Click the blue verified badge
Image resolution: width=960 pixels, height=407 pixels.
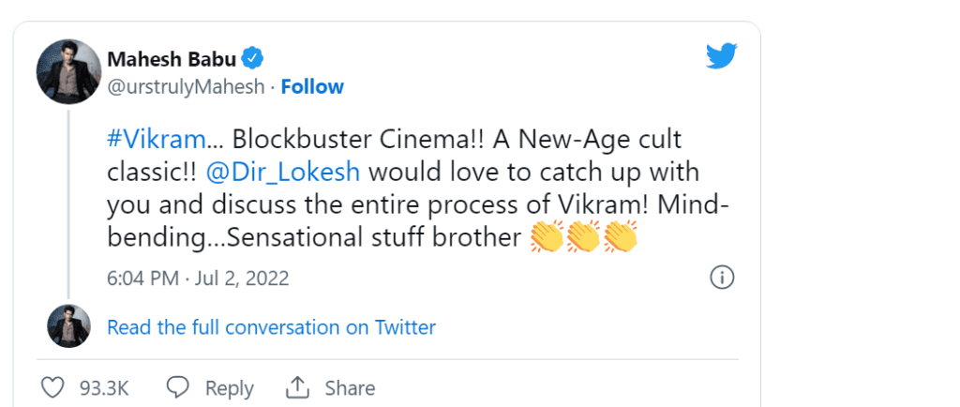point(253,60)
